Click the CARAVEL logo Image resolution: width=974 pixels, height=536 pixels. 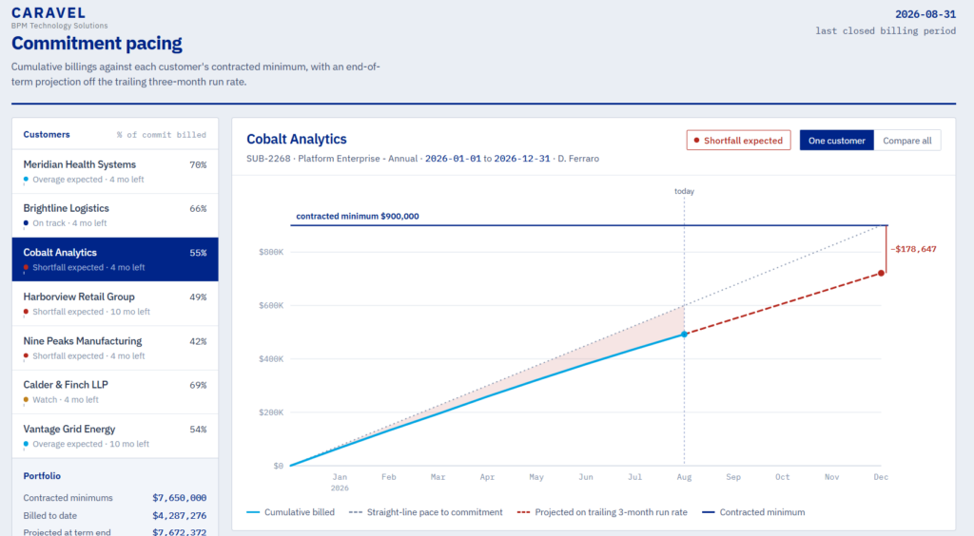point(49,12)
